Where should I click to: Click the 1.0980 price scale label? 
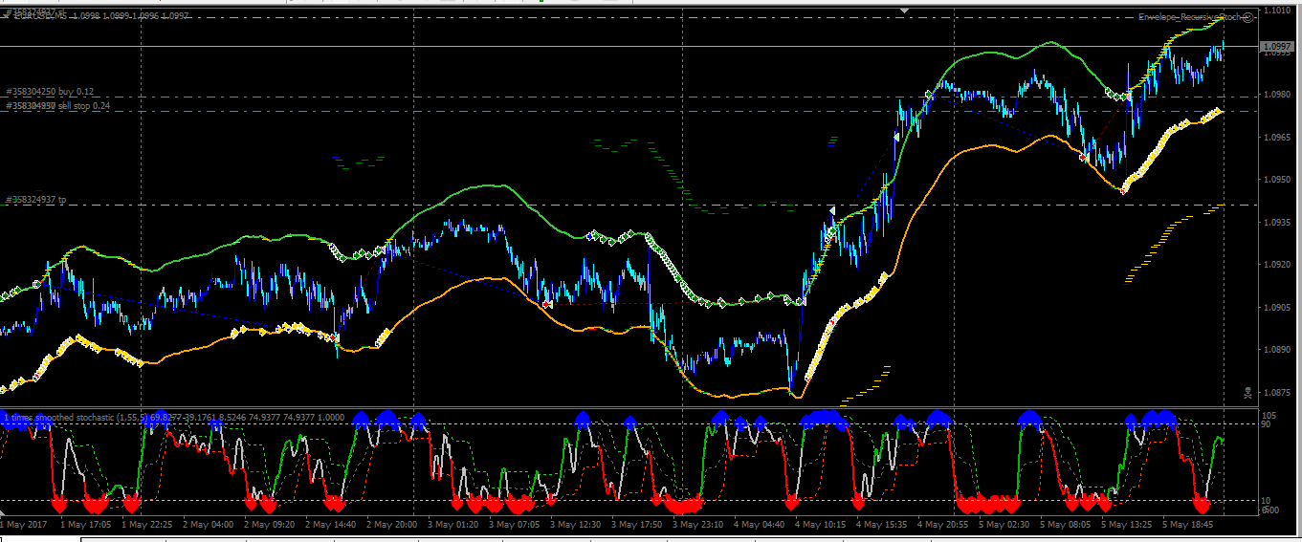(1275, 95)
